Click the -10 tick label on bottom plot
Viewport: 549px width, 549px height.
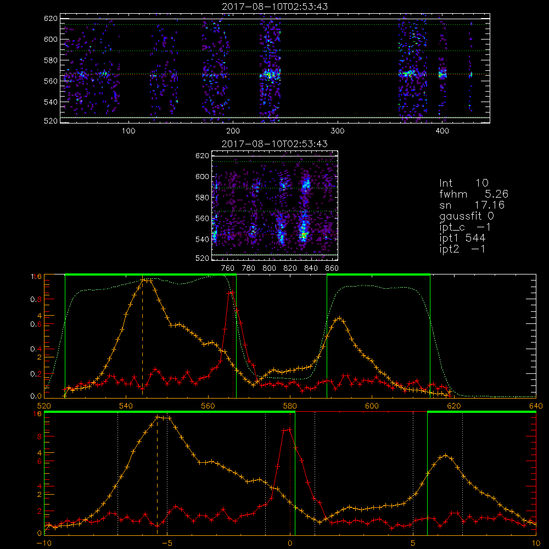(44, 544)
